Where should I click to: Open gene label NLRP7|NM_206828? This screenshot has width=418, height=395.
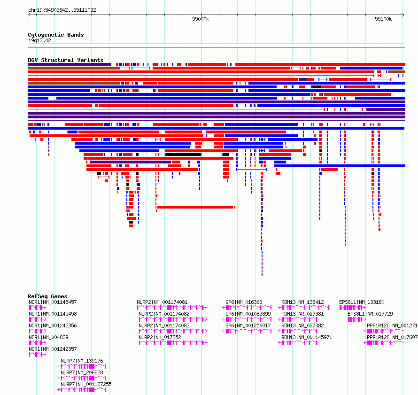point(82,372)
